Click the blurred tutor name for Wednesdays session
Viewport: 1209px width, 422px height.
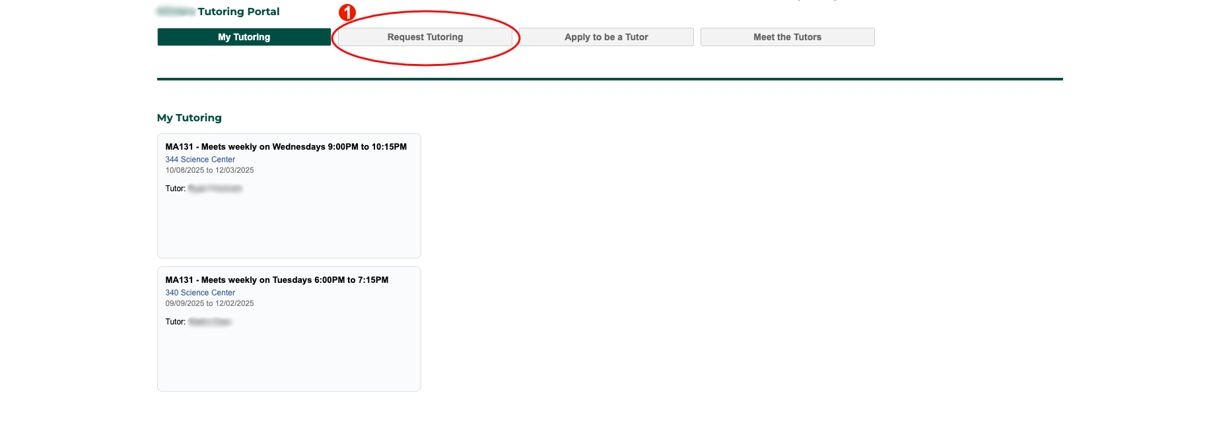click(x=215, y=189)
